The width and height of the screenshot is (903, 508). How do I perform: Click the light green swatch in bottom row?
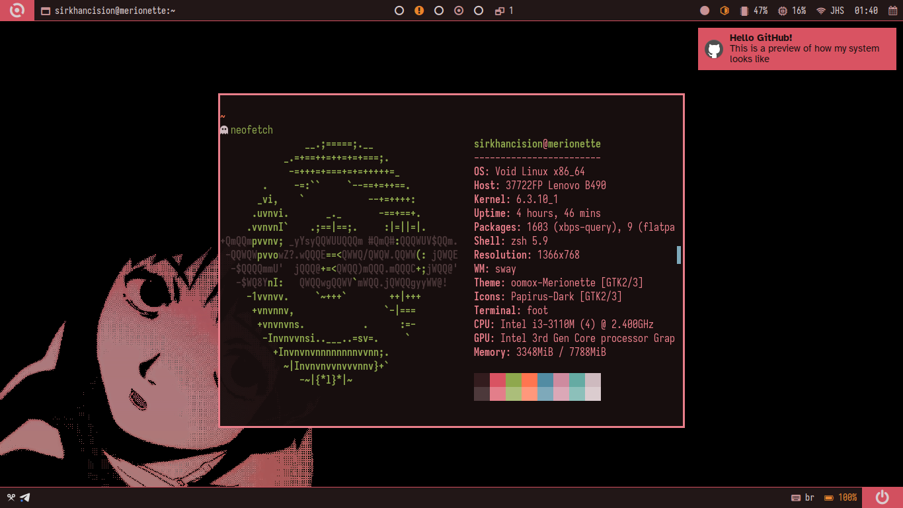pos(514,394)
